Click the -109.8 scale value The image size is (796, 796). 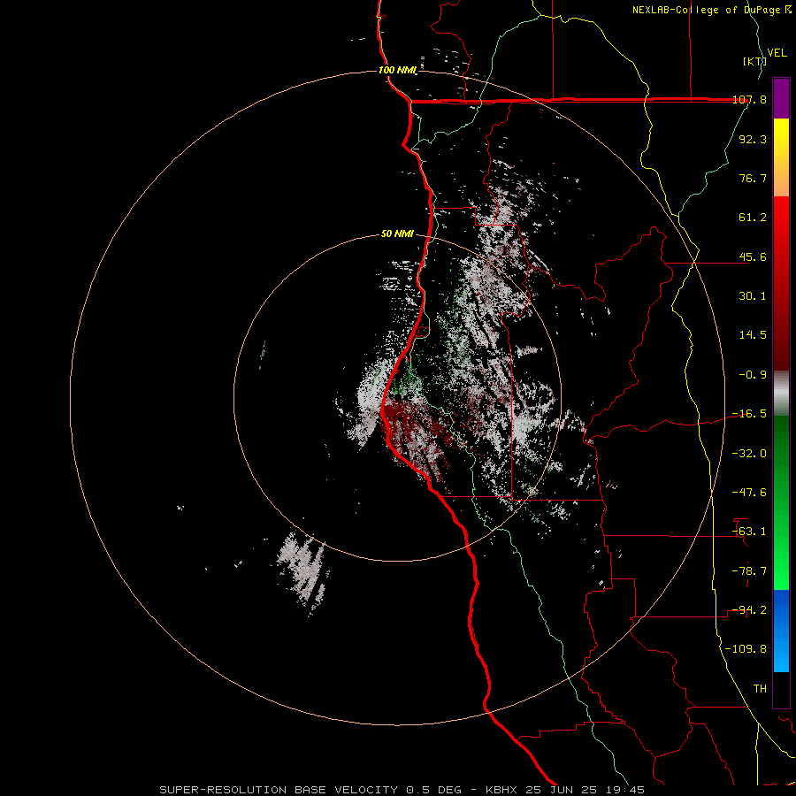pyautogui.click(x=746, y=649)
